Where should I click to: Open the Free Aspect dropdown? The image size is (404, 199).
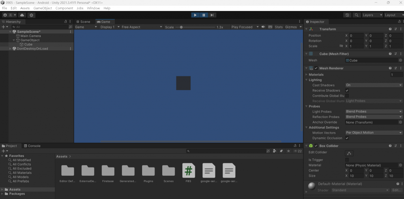[x=142, y=27]
